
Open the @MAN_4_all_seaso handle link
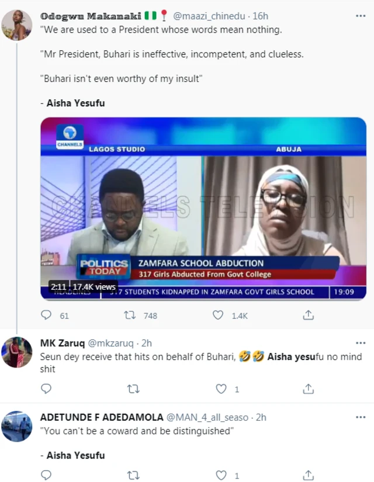[x=209, y=417]
